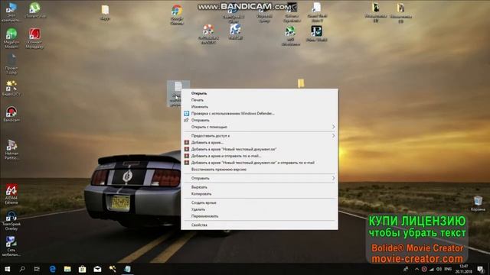Expand the 'Предоставить доступ к' submenu arrow
This screenshot has width=490, height=275.
[x=333, y=136]
